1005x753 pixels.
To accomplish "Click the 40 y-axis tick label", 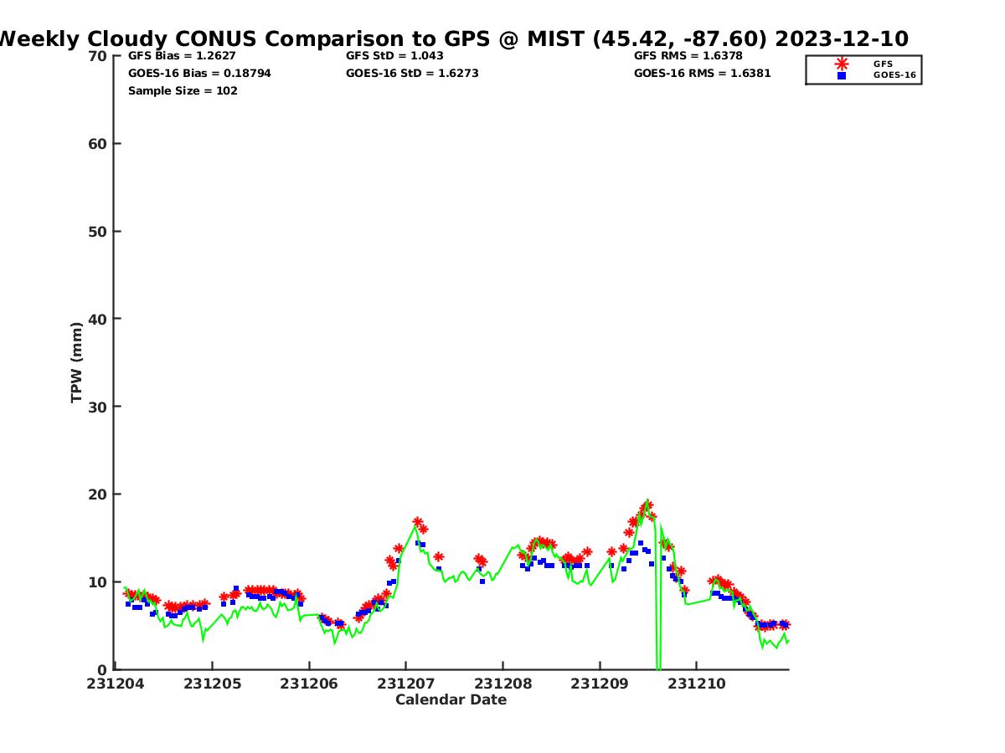I will coord(98,319).
